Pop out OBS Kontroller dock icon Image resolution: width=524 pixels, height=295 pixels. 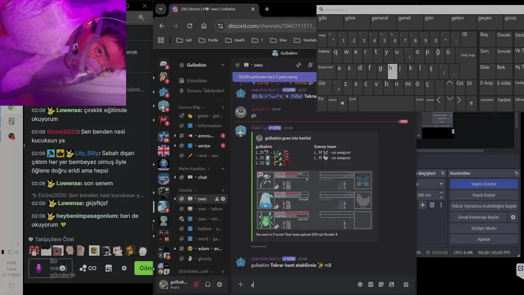[516, 173]
